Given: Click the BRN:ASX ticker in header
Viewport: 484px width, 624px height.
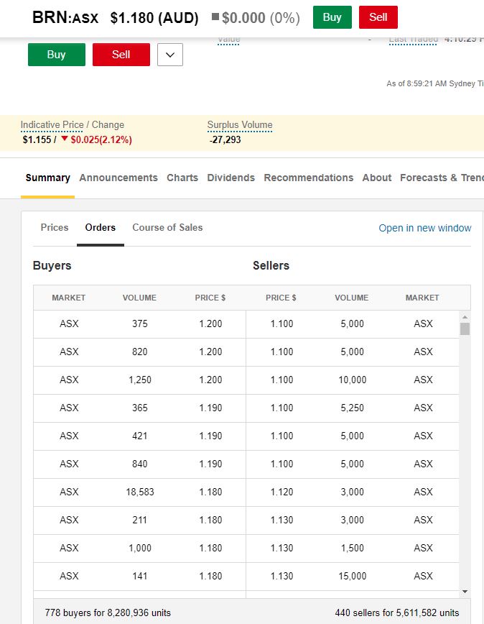Looking at the screenshot, I should coord(65,17).
